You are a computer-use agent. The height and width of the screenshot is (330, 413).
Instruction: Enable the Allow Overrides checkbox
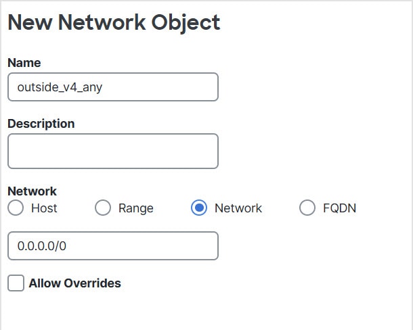pyautogui.click(x=16, y=283)
